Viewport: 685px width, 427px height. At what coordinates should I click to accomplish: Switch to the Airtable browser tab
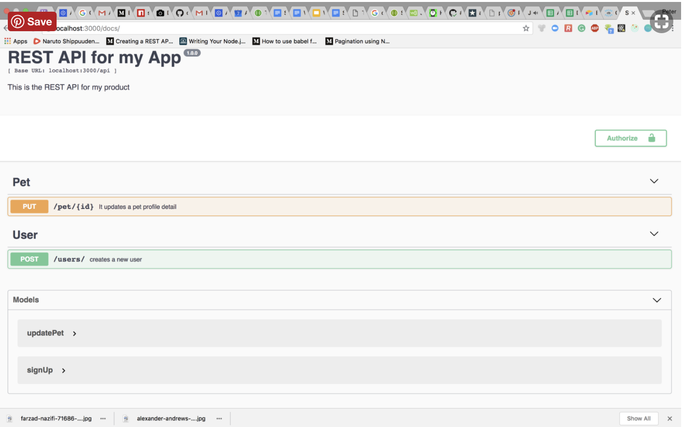click(589, 13)
